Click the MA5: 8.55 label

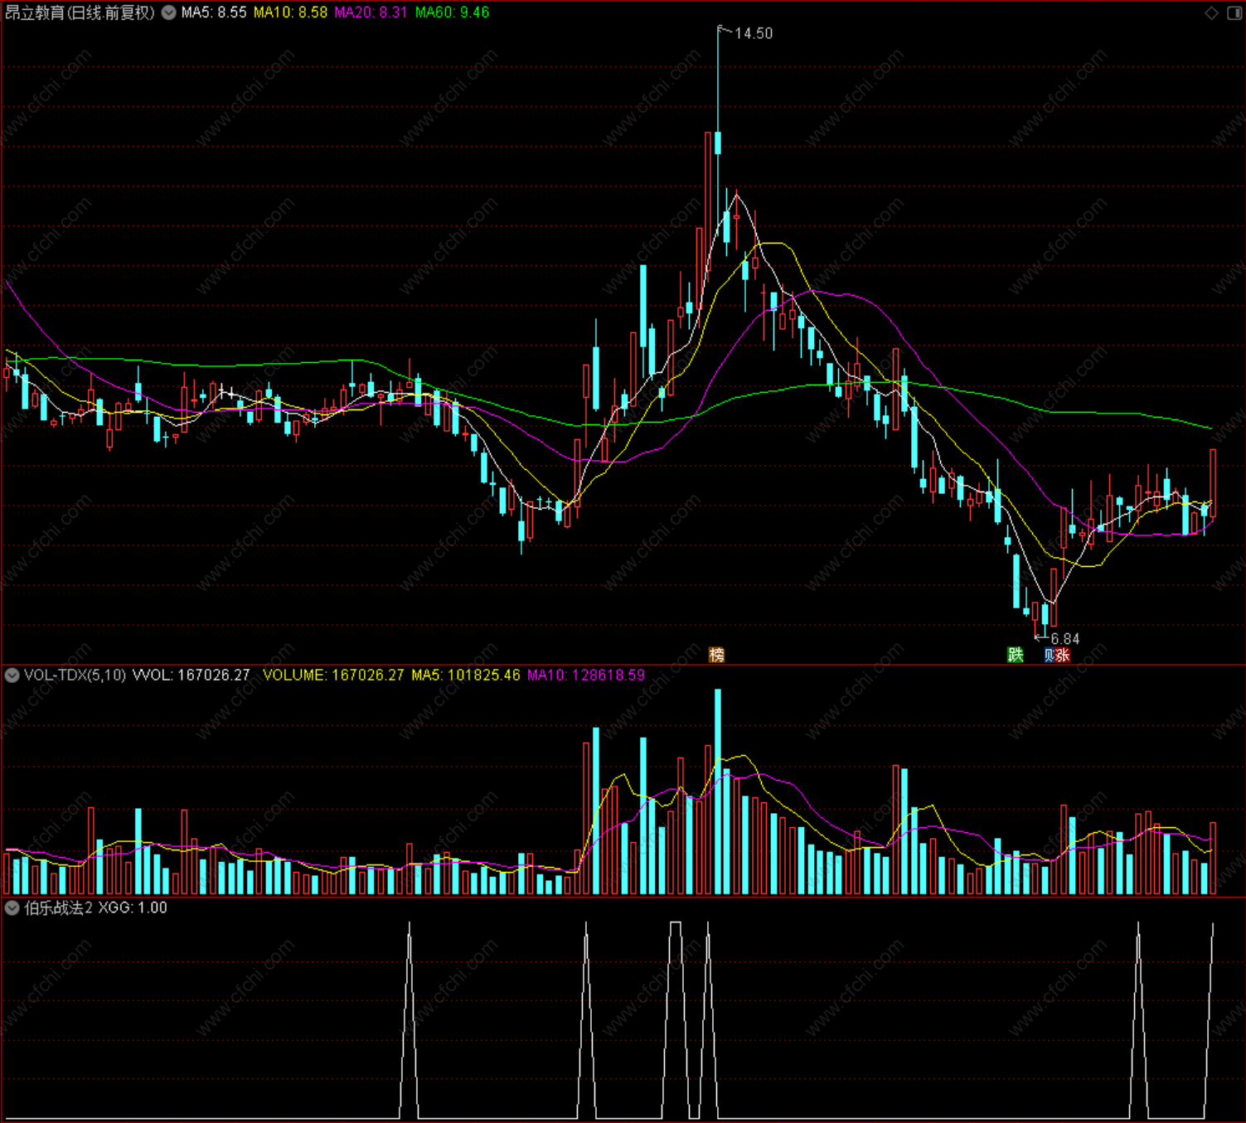click(214, 12)
